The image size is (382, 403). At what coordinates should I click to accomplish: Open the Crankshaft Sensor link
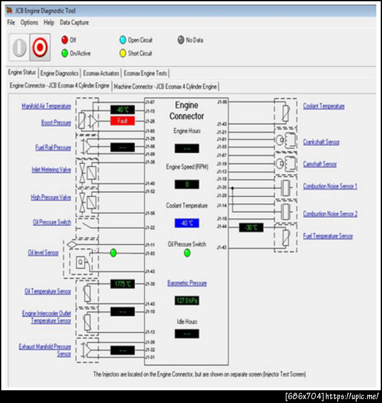click(x=322, y=142)
